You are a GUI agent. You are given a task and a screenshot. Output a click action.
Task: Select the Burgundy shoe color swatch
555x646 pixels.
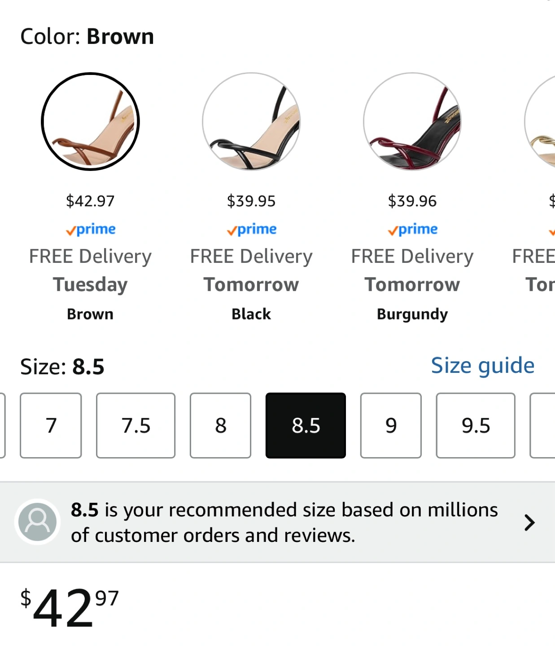(x=412, y=122)
